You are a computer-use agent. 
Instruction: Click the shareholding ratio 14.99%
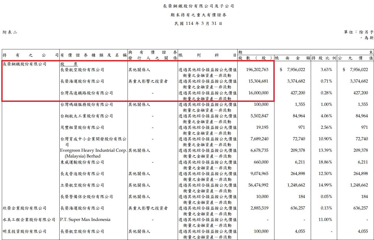coord(325,185)
